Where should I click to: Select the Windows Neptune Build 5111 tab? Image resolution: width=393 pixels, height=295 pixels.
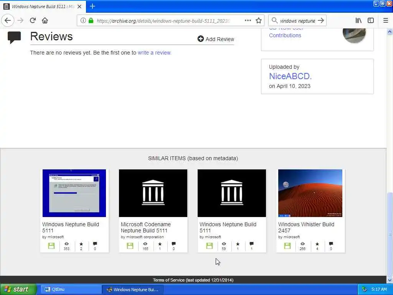pos(43,7)
